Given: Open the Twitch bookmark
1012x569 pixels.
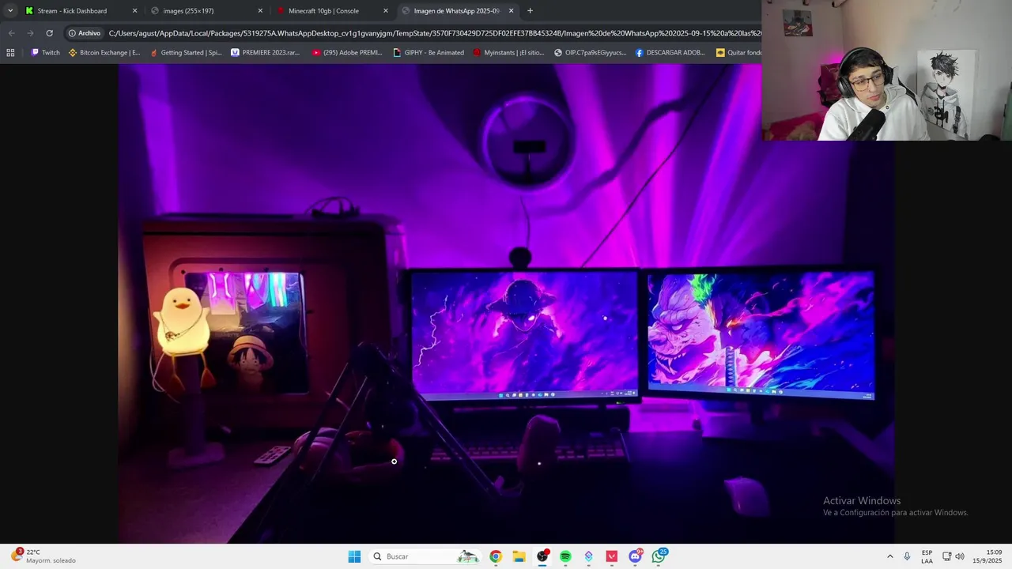Looking at the screenshot, I should 45,53.
